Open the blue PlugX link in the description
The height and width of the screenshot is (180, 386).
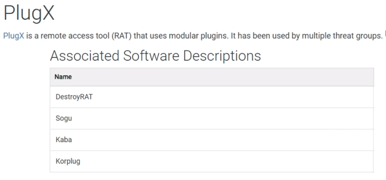pyautogui.click(x=14, y=36)
